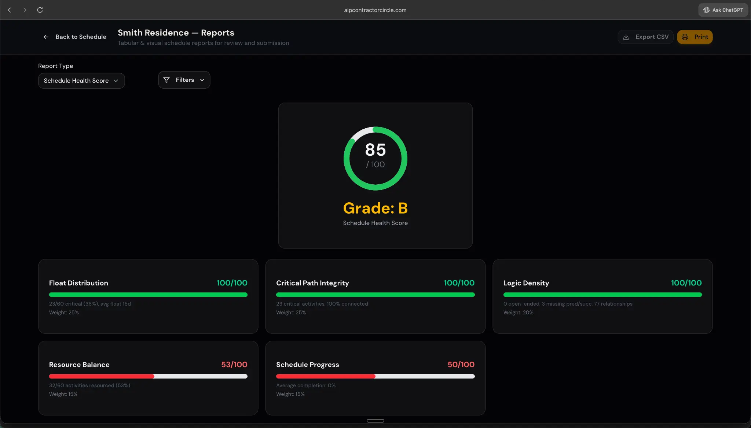Click the funnel icon in Filters
The height and width of the screenshot is (428, 751).
tap(166, 80)
